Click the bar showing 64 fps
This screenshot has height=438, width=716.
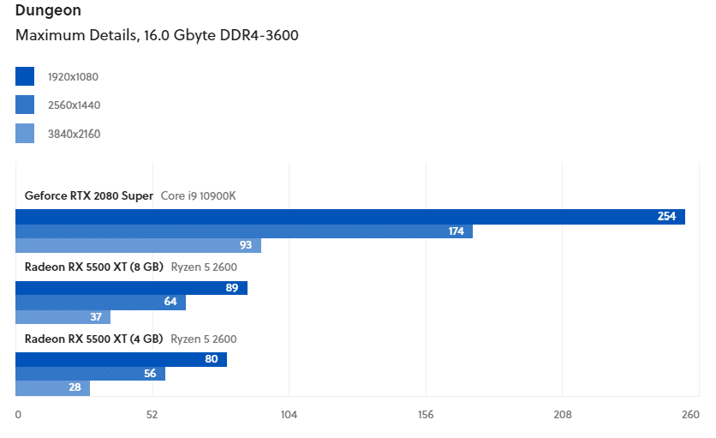point(100,303)
